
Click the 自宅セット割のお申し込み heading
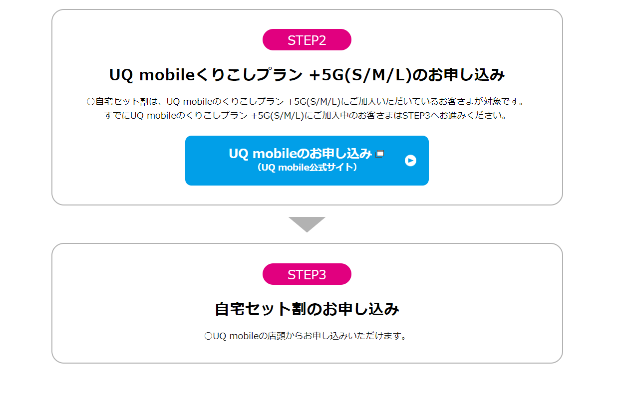(307, 309)
